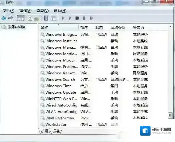Click the Back arrow toolbar icon
Image resolution: width=175 pixels, height=142 pixels.
point(4,18)
